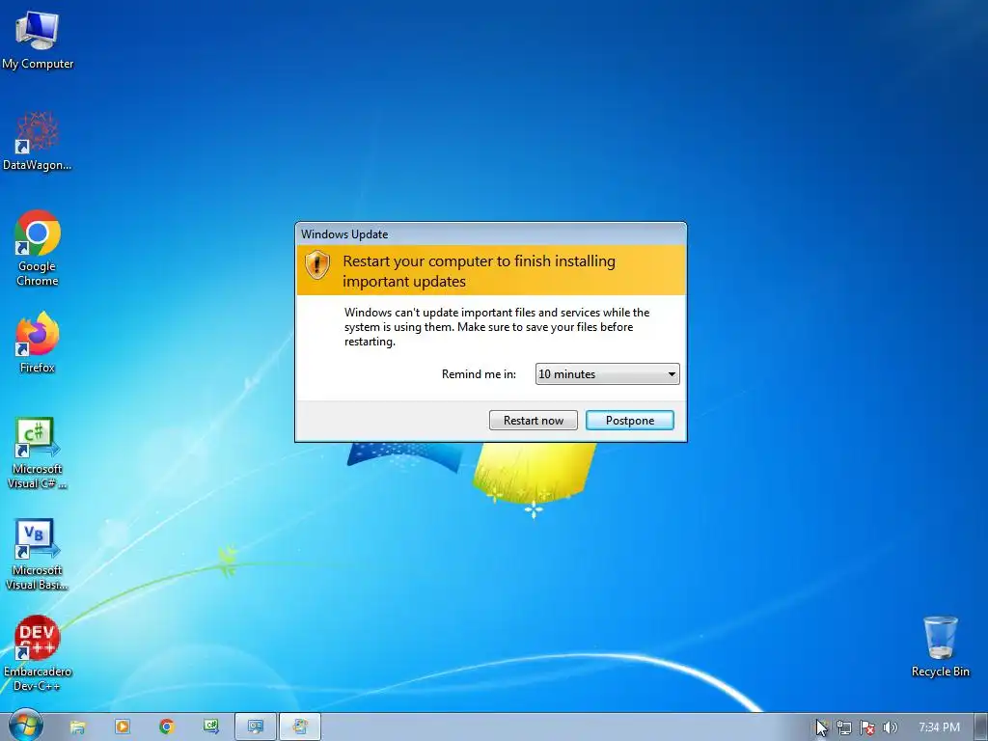Click Restart now button
The image size is (988, 741).
coord(533,421)
